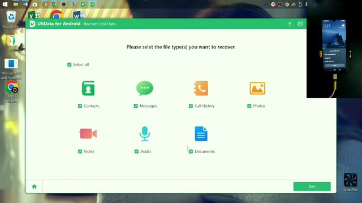
Task: Open the SpeedFan desktop shortcut
Action: point(351,182)
